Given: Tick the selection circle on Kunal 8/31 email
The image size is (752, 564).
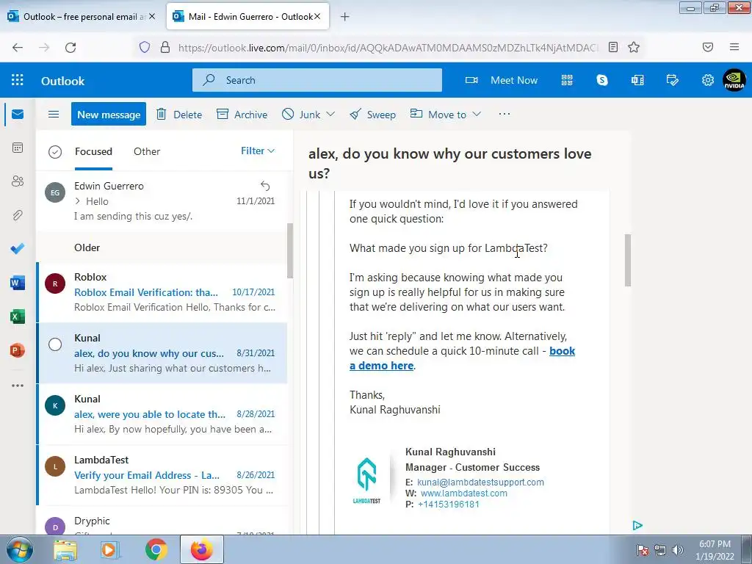Looking at the screenshot, I should coord(55,344).
